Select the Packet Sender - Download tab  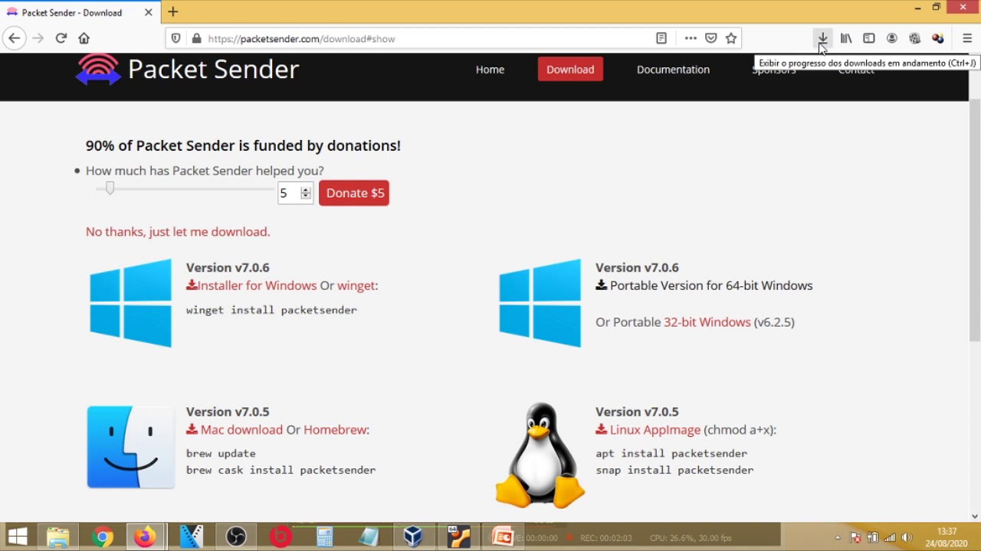(80, 12)
